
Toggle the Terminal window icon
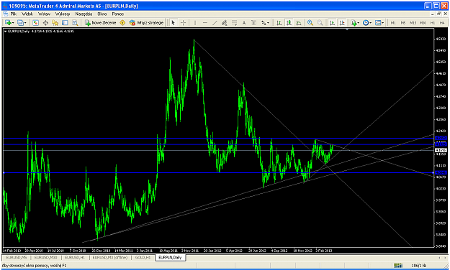click(65, 22)
